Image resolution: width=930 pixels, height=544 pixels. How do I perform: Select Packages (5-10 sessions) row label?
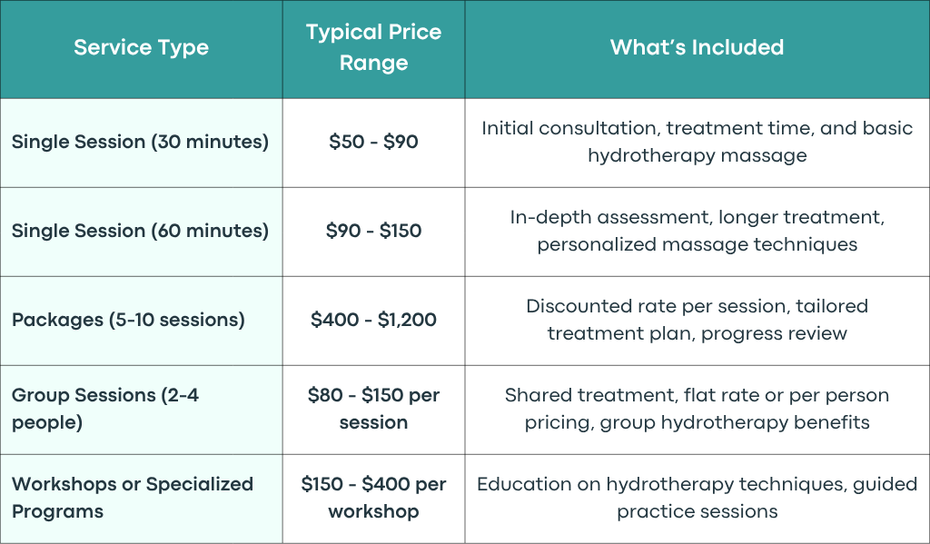click(128, 320)
